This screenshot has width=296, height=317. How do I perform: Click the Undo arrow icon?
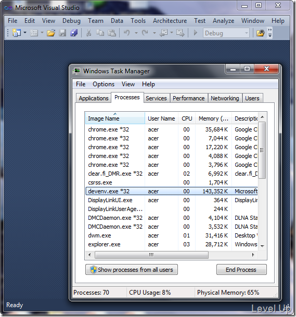click(126, 33)
